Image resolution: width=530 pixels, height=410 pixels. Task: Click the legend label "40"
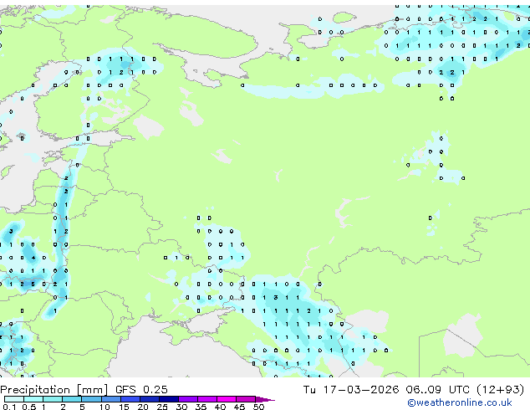[x=220, y=407]
